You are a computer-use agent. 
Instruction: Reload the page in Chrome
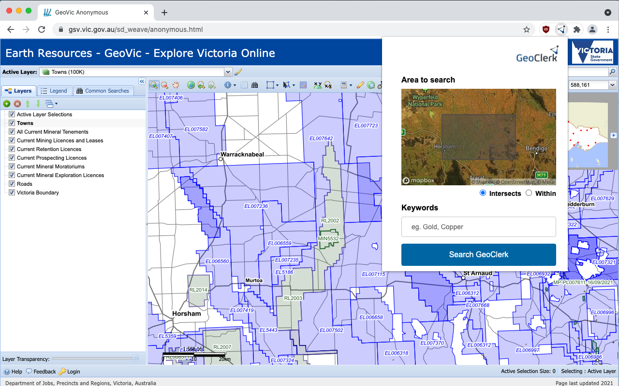(42, 29)
